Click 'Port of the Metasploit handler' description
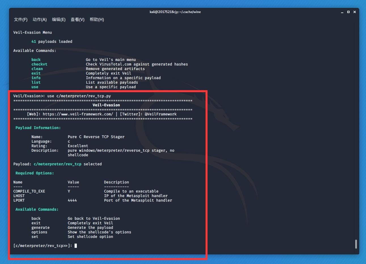This screenshot has height=264, width=366. (x=138, y=200)
